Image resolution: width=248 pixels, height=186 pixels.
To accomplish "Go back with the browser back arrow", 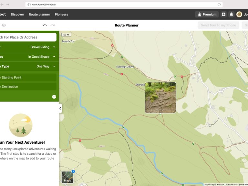I will 2,5.
